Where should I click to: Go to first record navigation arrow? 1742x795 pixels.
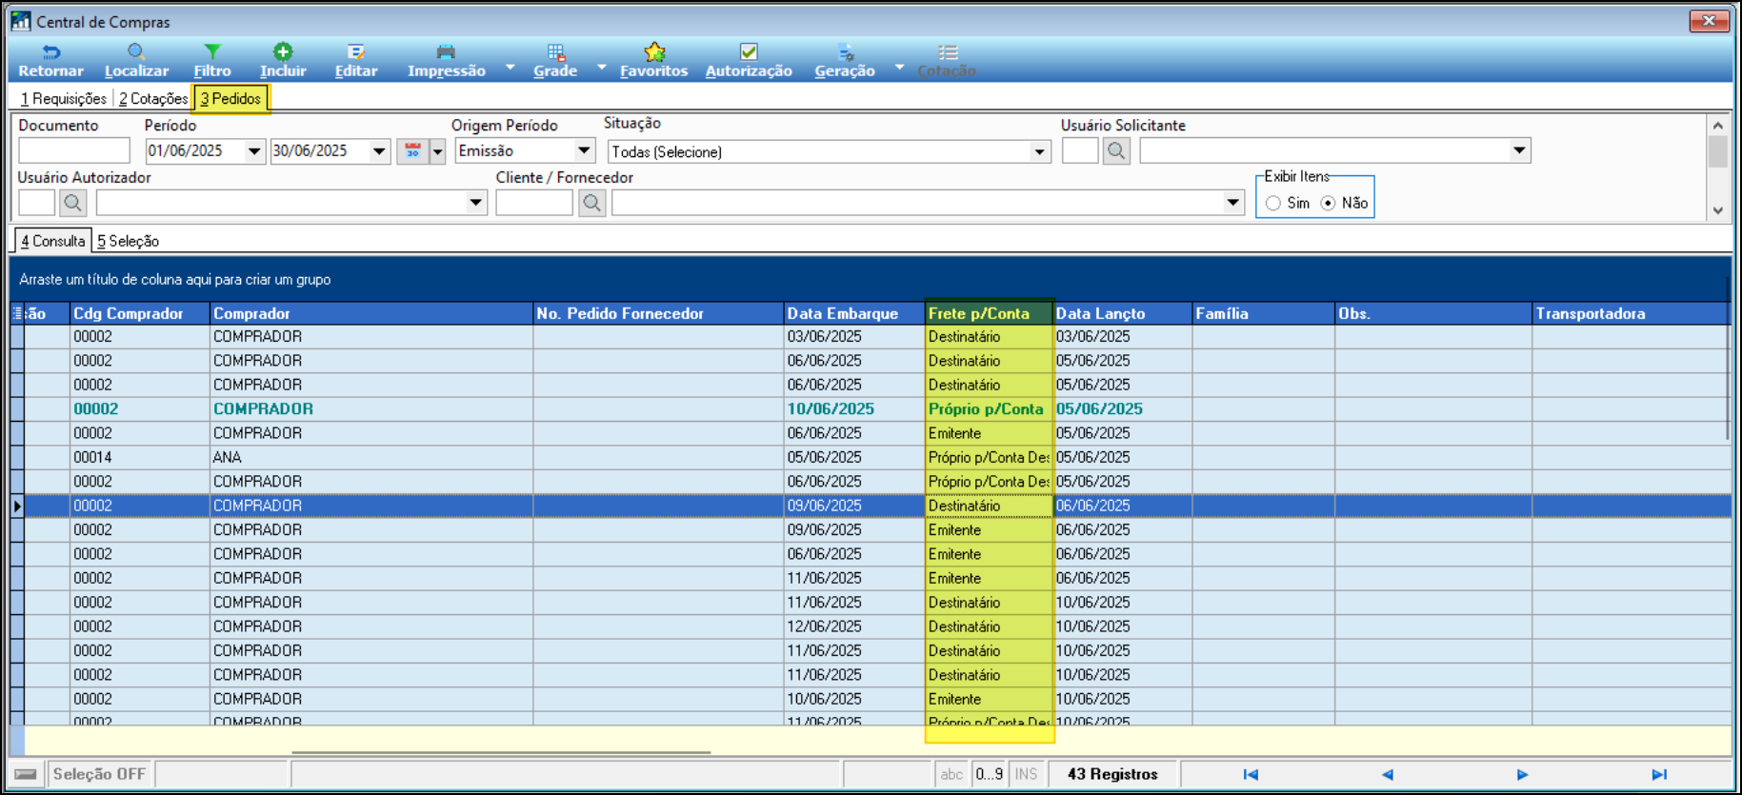pos(1251,774)
